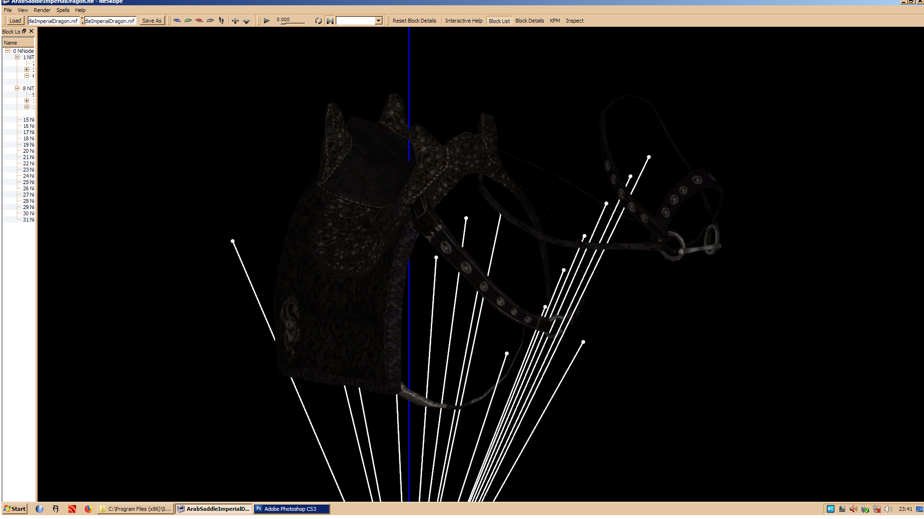Click the animation loop icon

[x=318, y=21]
